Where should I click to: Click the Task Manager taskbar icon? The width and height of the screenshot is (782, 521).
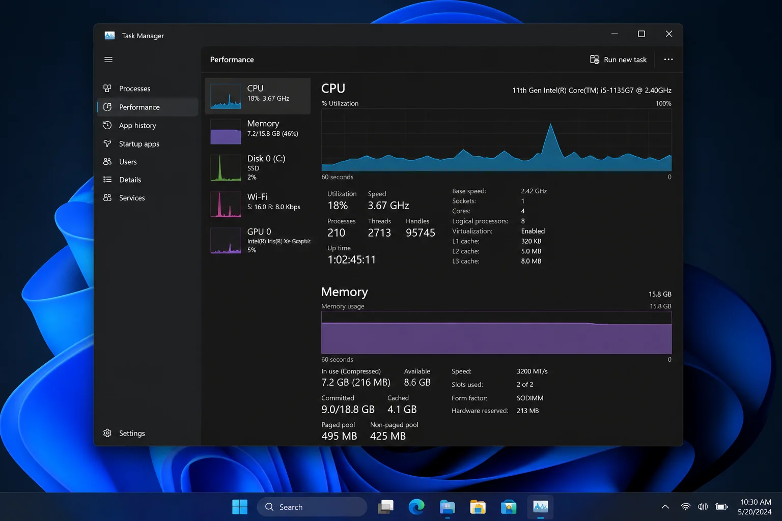pos(540,507)
